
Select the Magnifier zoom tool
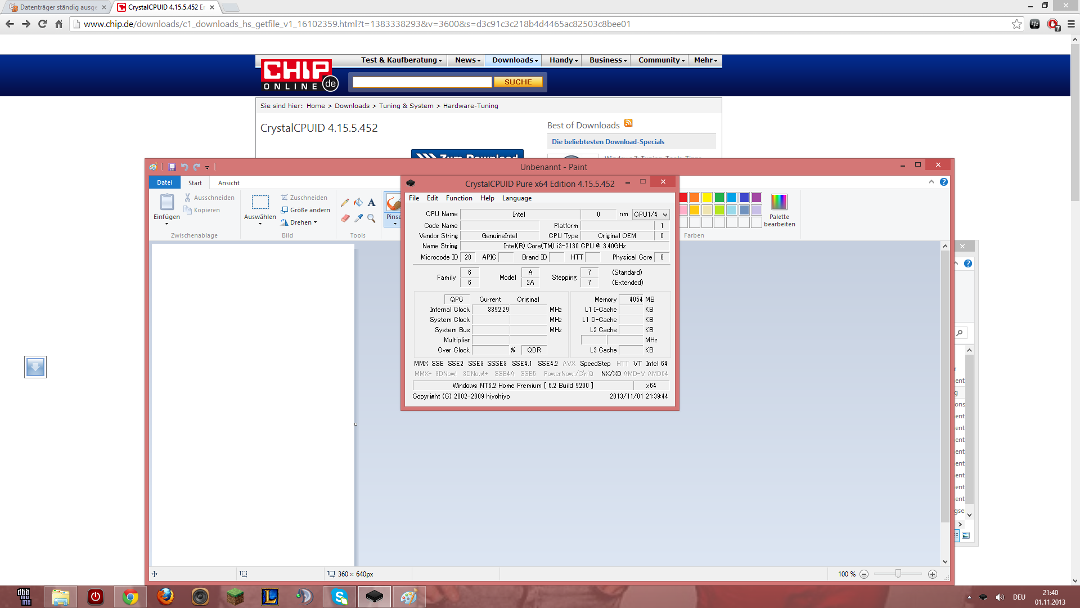[x=371, y=218]
